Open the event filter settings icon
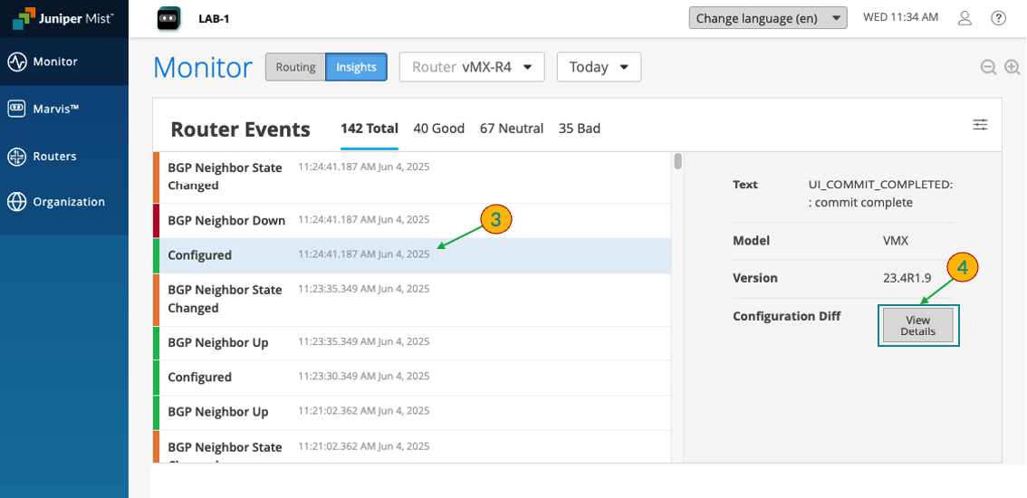The height and width of the screenshot is (498, 1027). click(x=980, y=125)
